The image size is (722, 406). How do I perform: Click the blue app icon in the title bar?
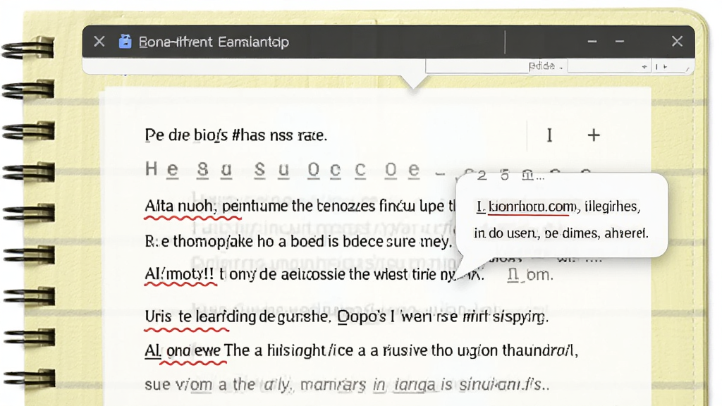(x=125, y=42)
